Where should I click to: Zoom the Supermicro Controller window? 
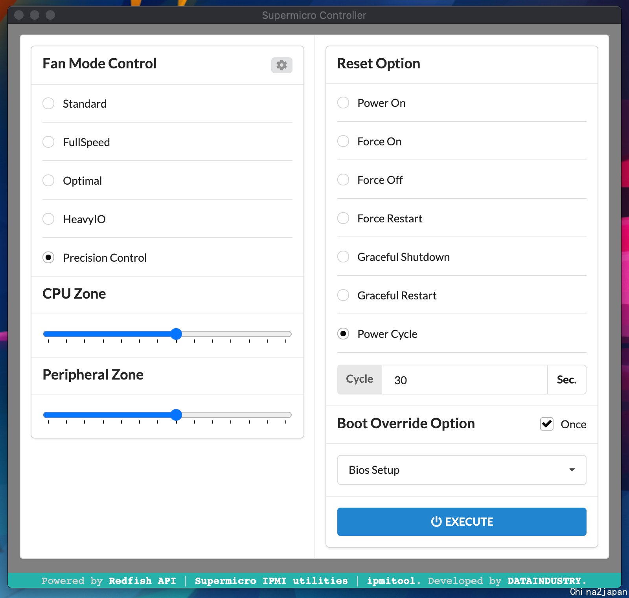pyautogui.click(x=50, y=15)
